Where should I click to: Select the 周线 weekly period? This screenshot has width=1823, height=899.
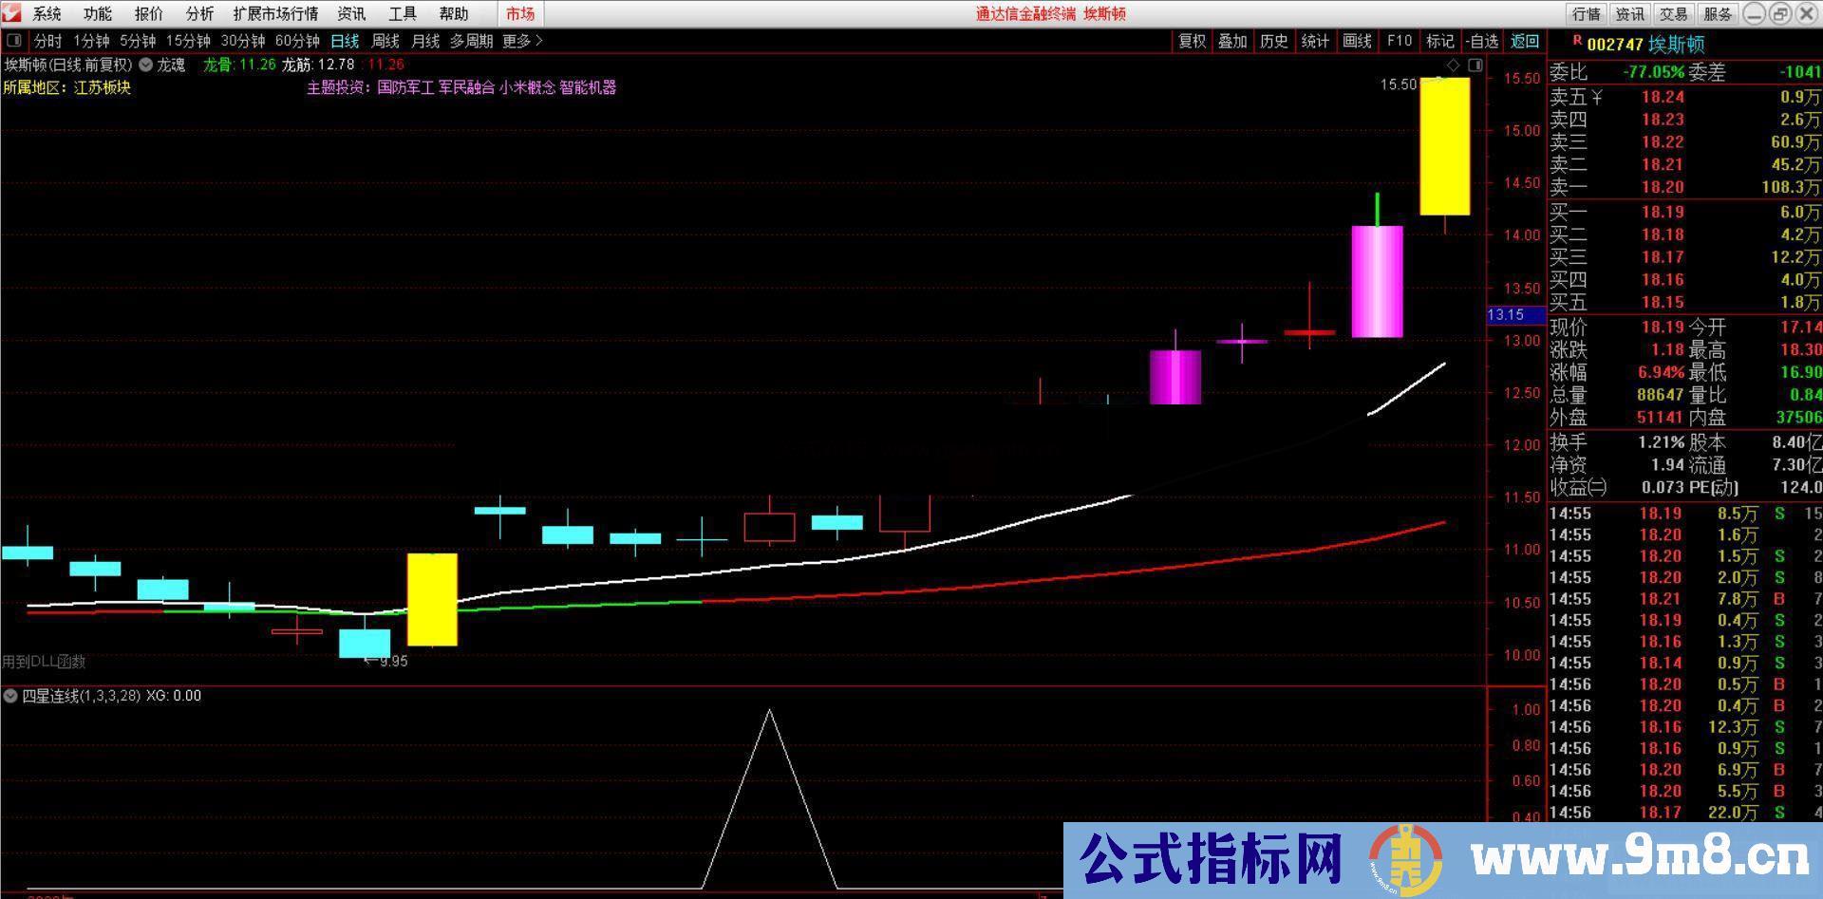pyautogui.click(x=385, y=41)
